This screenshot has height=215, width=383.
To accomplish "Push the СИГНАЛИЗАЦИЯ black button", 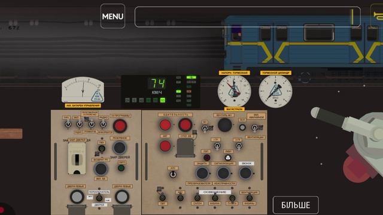I will (223, 173).
